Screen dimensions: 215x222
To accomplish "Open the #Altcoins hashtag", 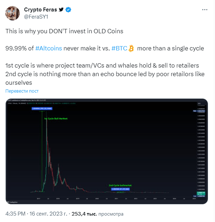I will pyautogui.click(x=49, y=48).
